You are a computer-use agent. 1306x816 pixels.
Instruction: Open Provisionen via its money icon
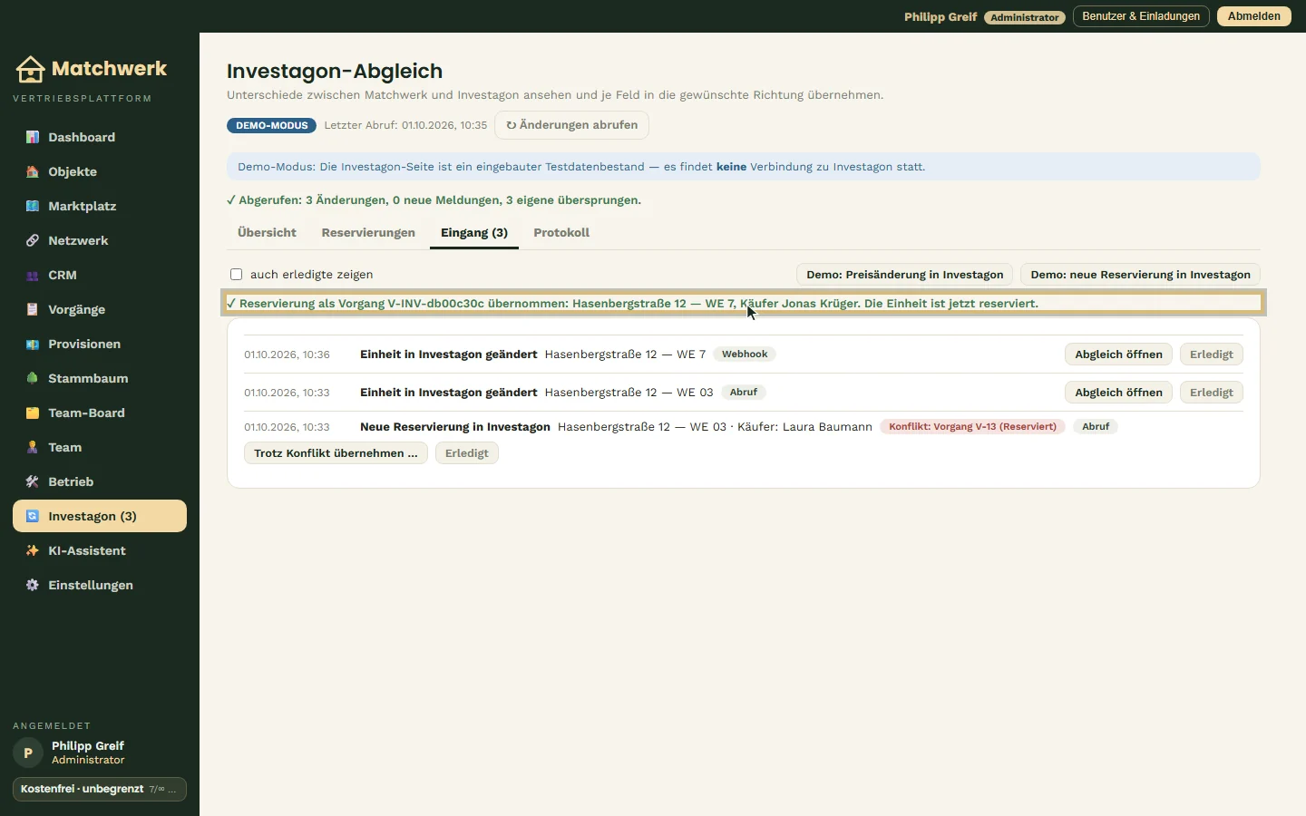33,344
